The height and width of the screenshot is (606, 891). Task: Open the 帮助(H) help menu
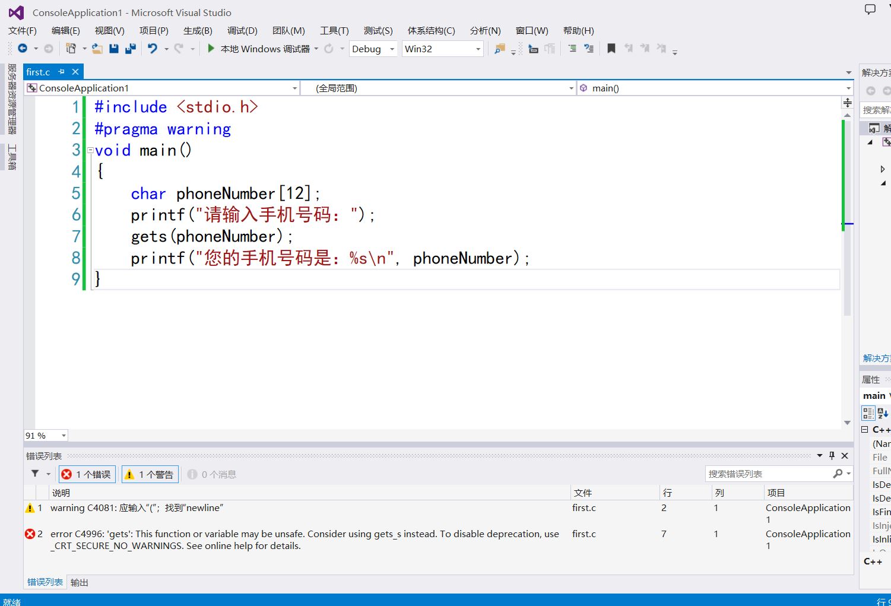[x=579, y=31]
